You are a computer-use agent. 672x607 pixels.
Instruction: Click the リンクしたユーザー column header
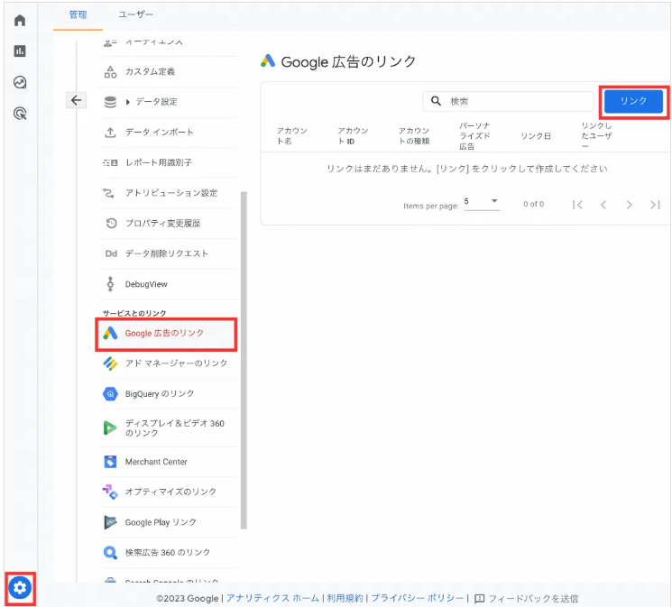point(596,136)
